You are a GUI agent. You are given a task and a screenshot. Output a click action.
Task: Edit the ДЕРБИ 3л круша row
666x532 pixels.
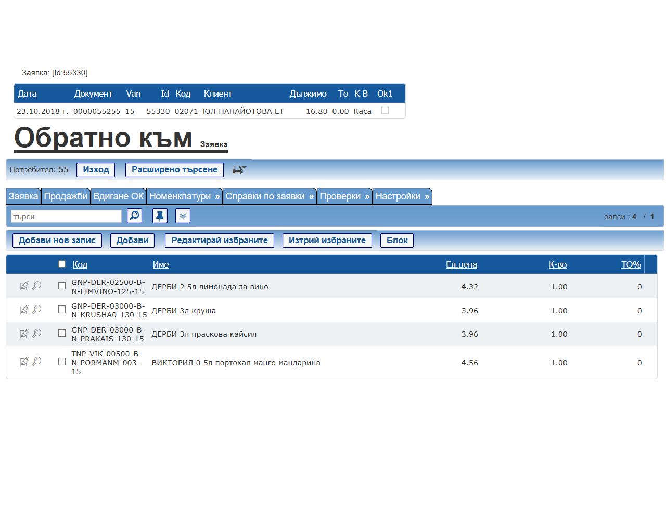pos(24,310)
